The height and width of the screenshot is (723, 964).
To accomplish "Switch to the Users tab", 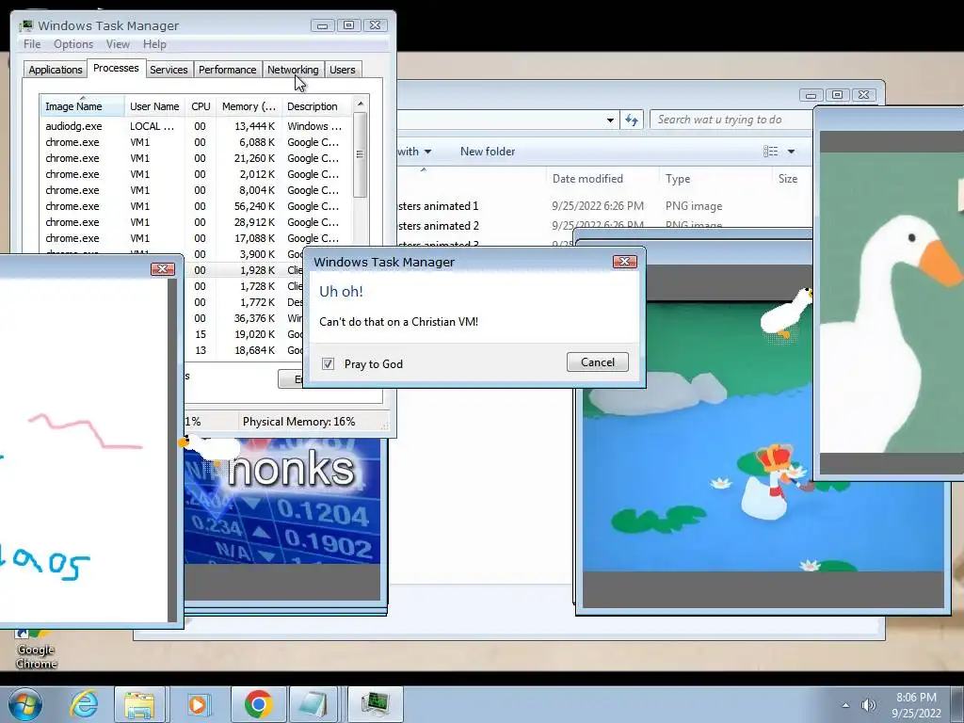I will (343, 70).
